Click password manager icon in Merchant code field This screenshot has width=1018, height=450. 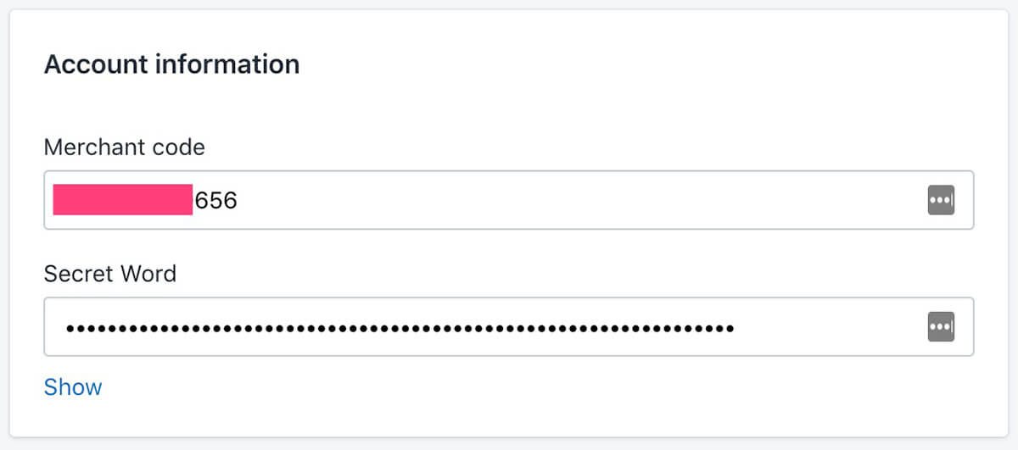click(941, 200)
